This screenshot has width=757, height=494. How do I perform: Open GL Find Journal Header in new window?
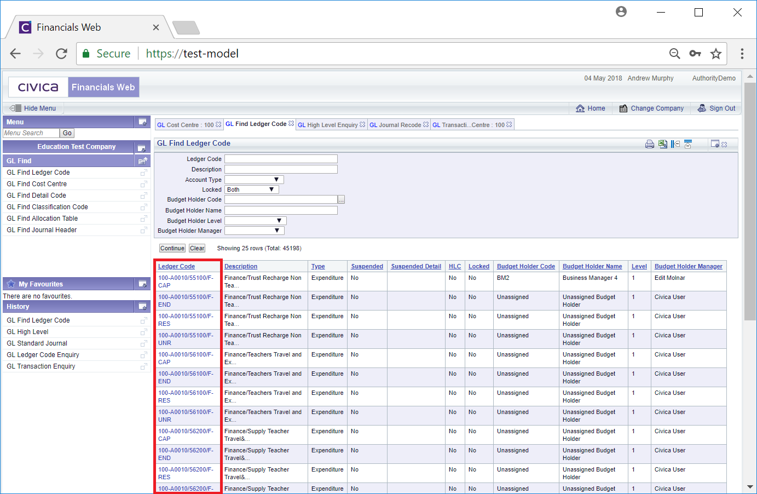pos(144,230)
